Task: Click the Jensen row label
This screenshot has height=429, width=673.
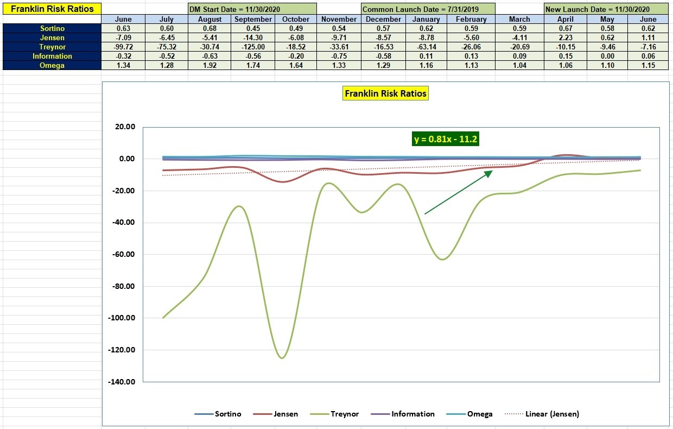Action: tap(52, 37)
